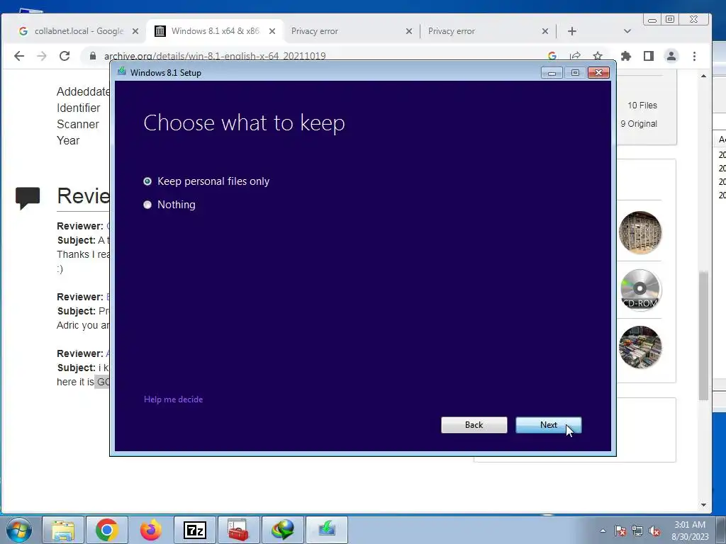Close the second Privacy error tab
This screenshot has height=544, width=726.
click(x=545, y=31)
